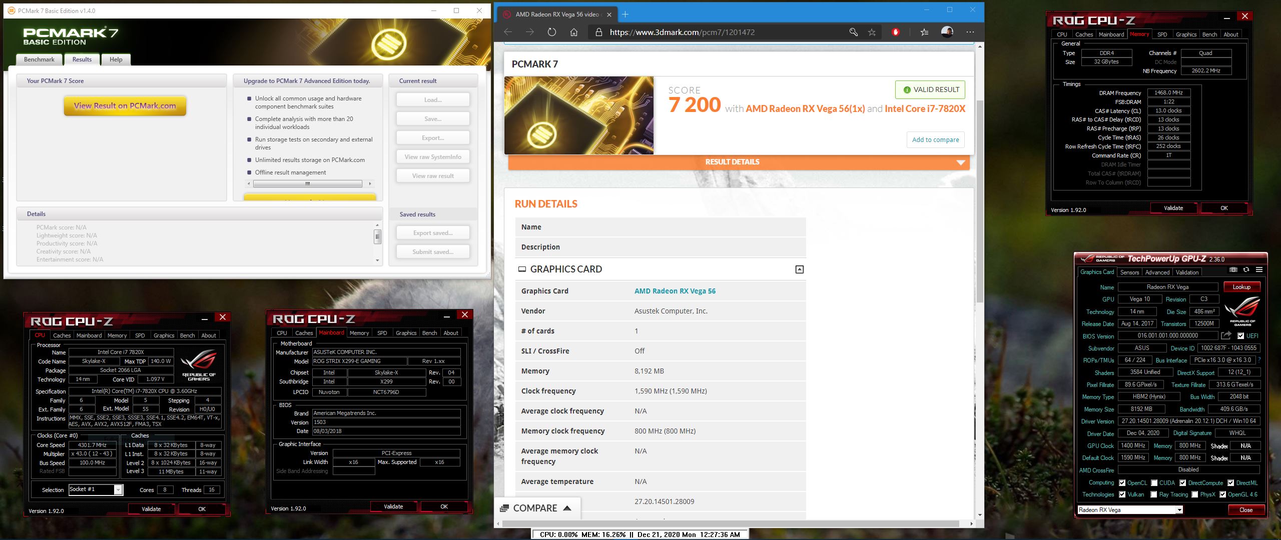1281x540 pixels.
Task: Click the browser forward arrow
Action: click(529, 32)
